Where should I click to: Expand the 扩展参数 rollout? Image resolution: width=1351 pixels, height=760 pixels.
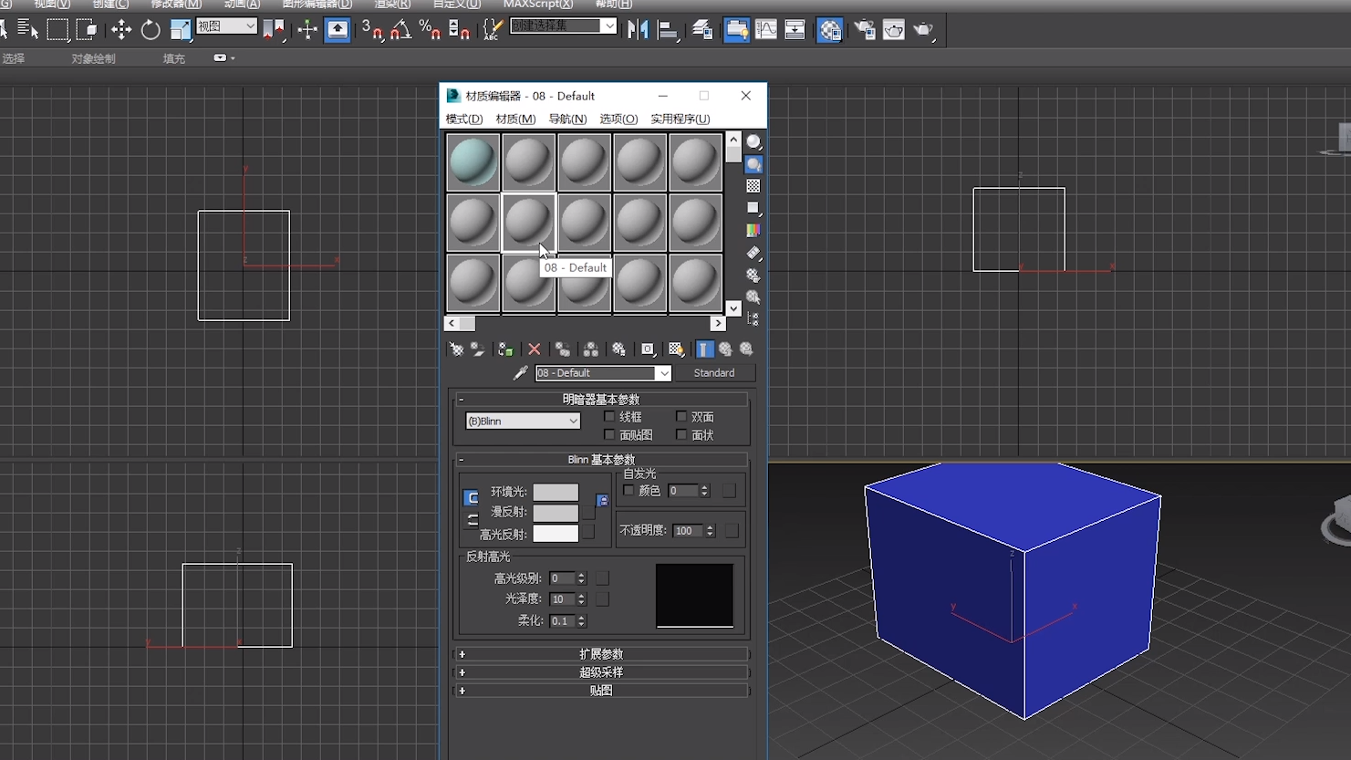[x=601, y=654]
